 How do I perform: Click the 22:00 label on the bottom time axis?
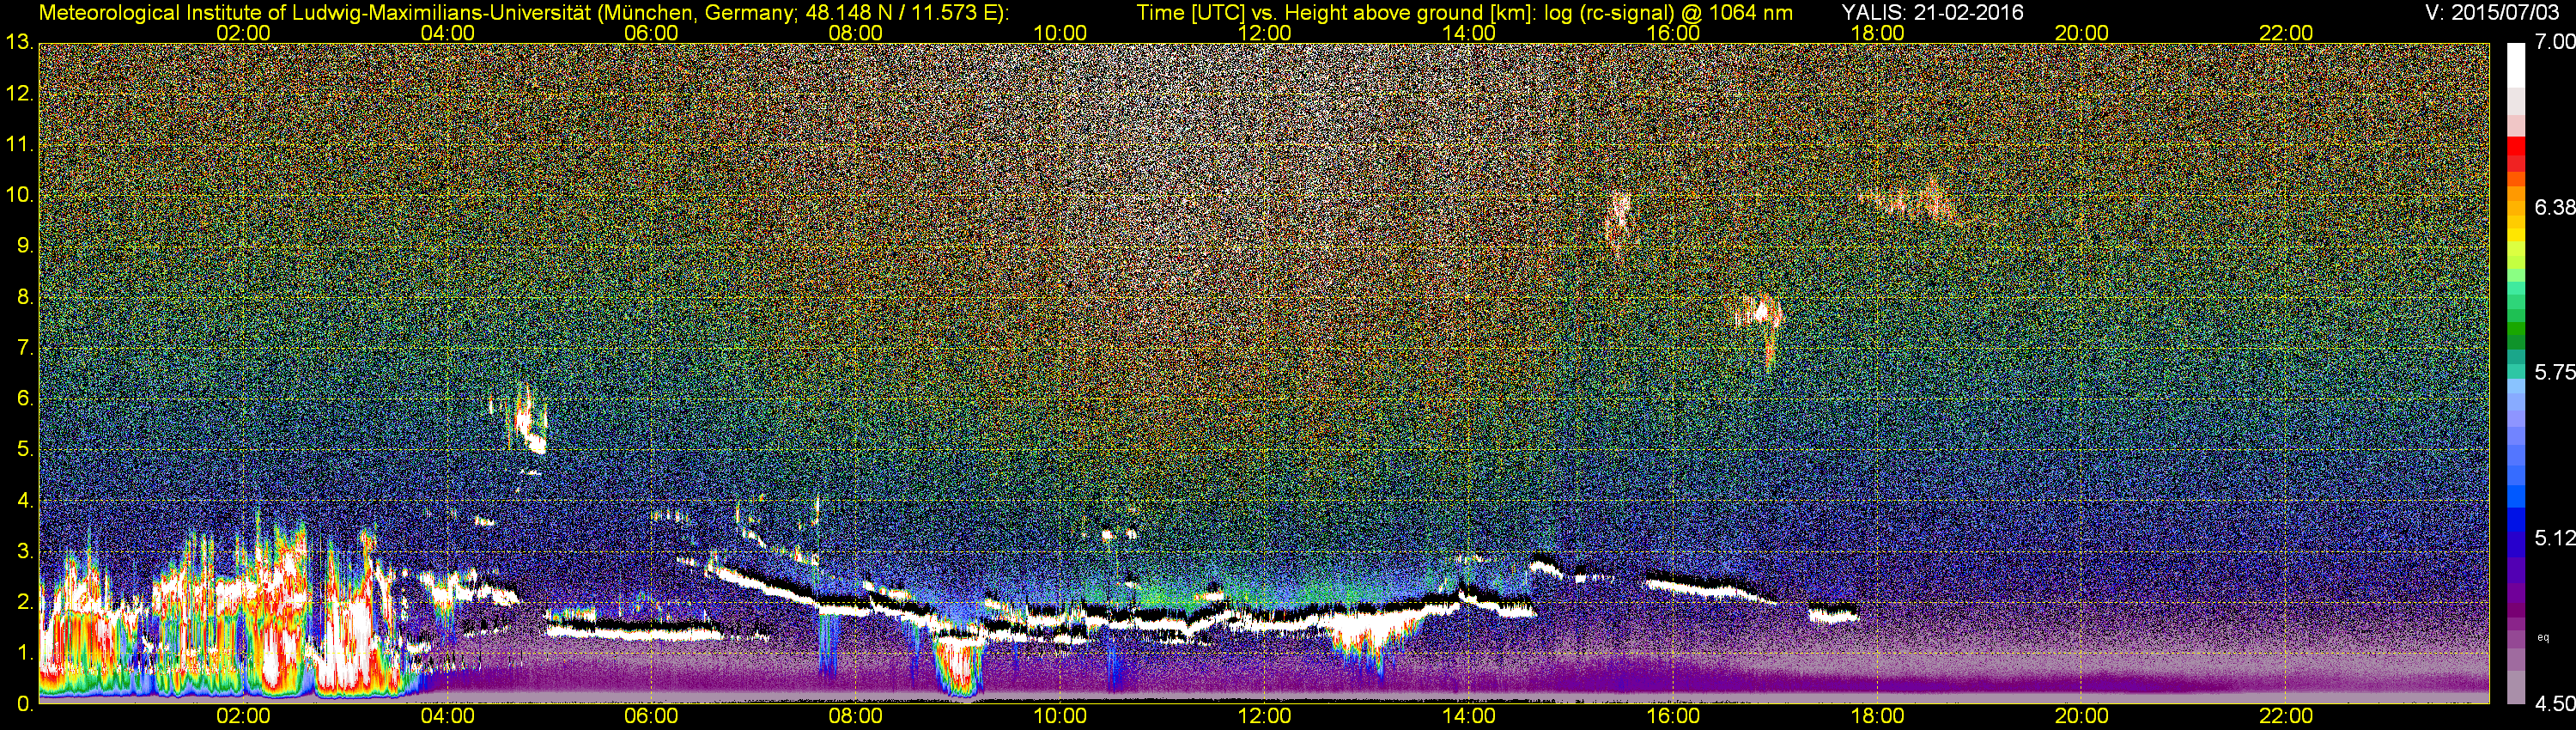click(x=2286, y=717)
